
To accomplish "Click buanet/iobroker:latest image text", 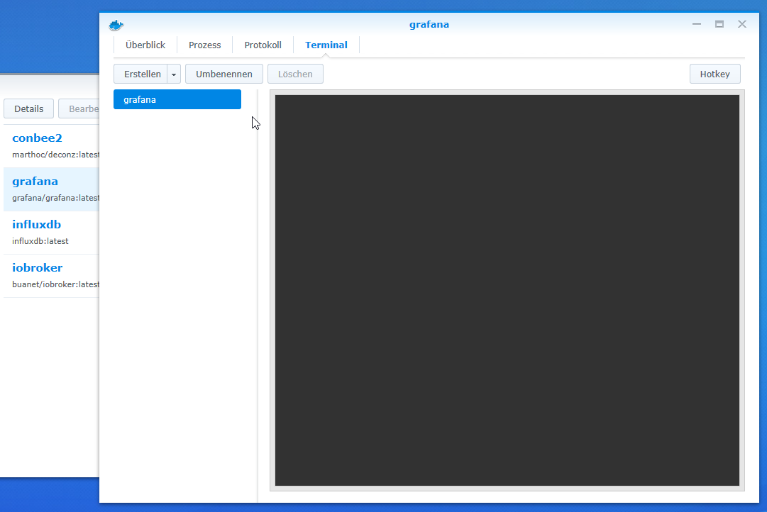I will click(56, 284).
